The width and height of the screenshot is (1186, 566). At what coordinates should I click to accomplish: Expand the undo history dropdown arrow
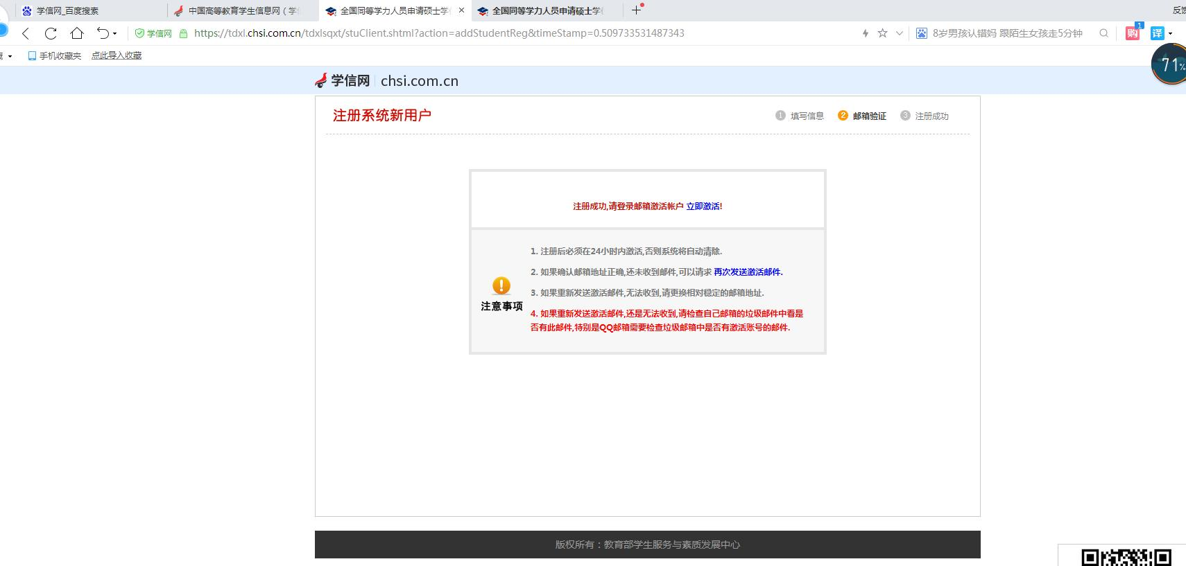pyautogui.click(x=115, y=33)
